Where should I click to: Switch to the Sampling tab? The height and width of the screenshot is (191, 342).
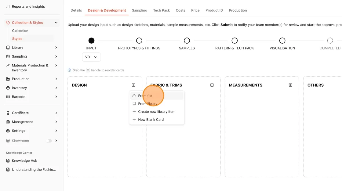pyautogui.click(x=140, y=10)
